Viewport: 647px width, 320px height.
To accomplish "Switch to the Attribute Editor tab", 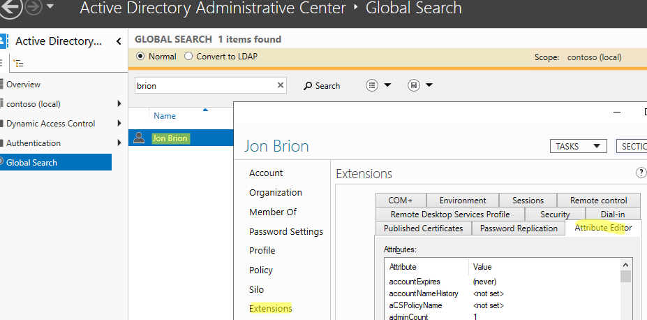I will coord(603,228).
